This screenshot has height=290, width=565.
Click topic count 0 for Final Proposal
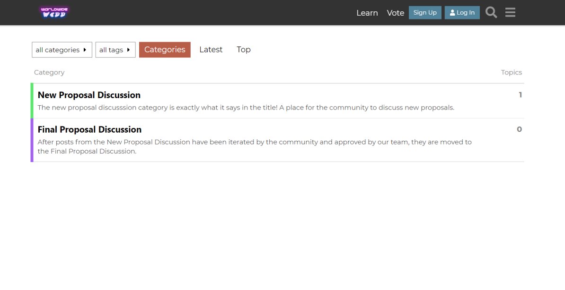click(x=519, y=129)
